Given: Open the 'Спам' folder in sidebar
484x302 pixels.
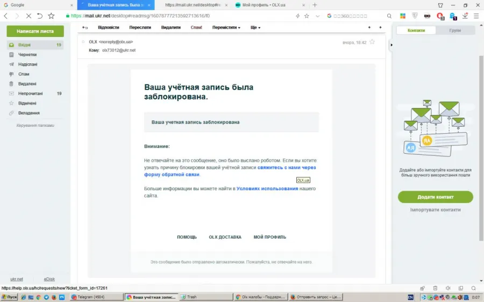Looking at the screenshot, I should tap(24, 74).
